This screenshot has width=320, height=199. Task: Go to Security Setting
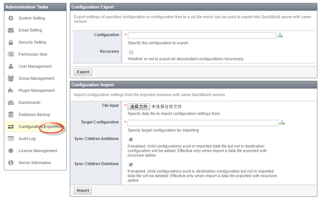click(x=32, y=42)
